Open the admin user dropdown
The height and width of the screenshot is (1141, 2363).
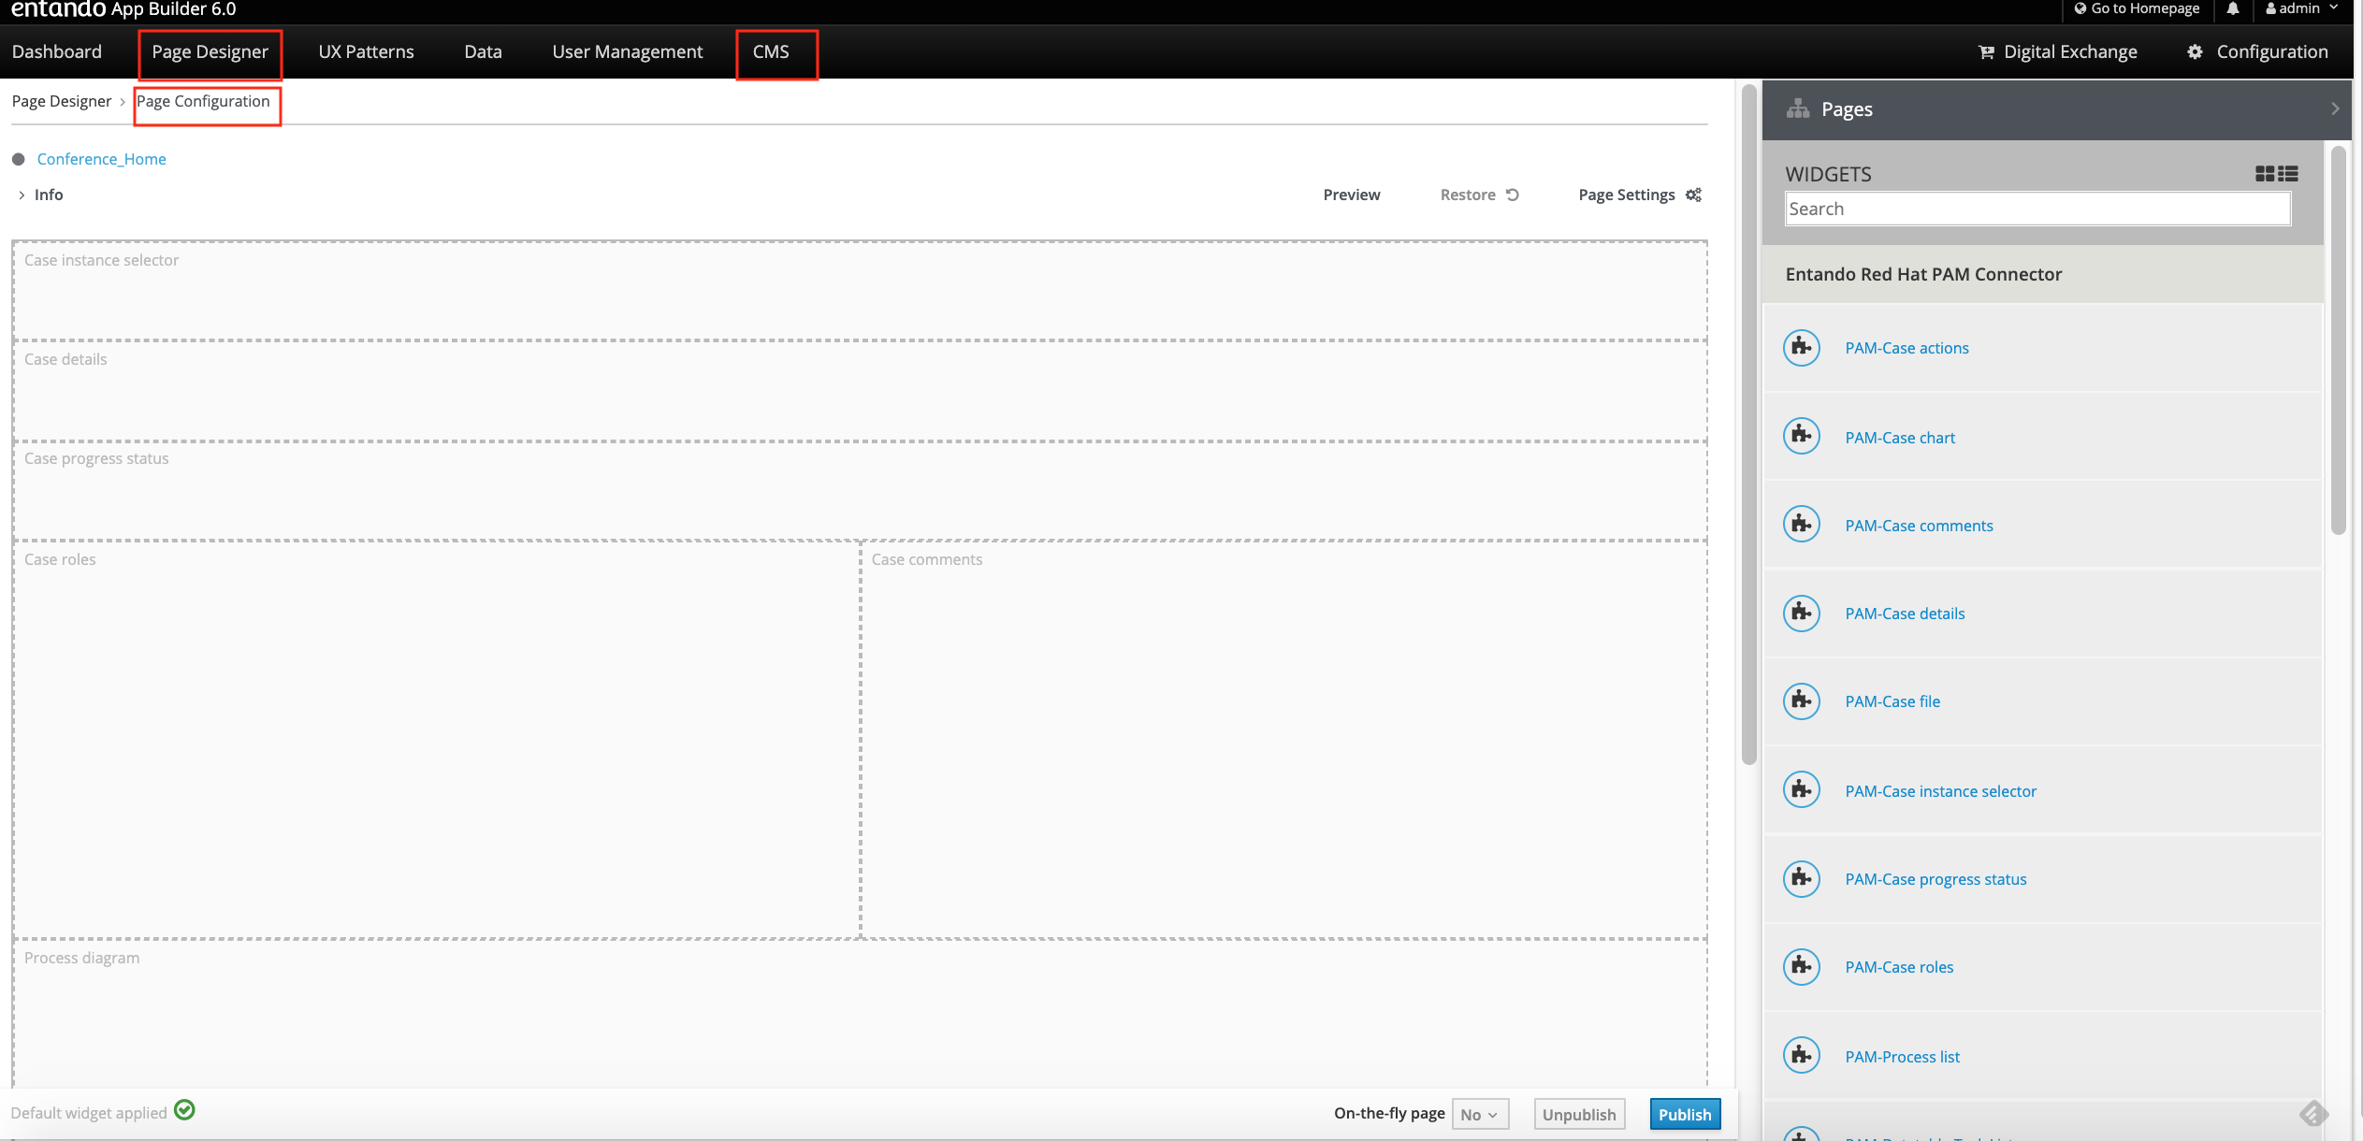2301,8
